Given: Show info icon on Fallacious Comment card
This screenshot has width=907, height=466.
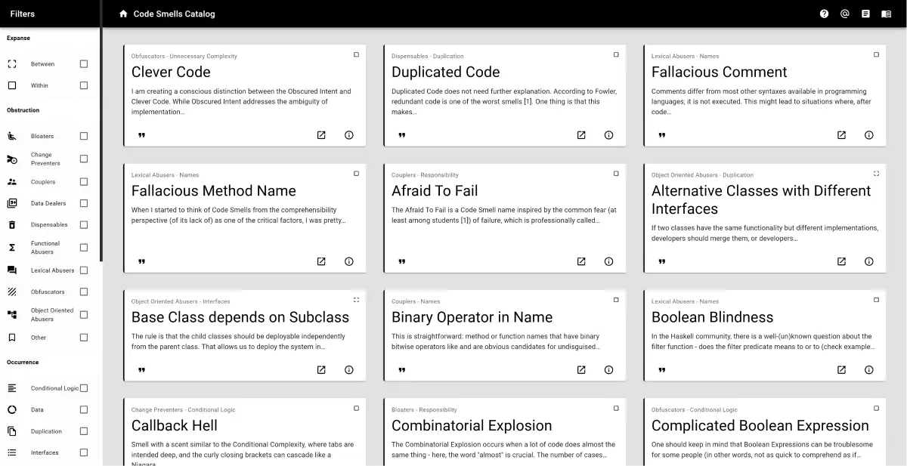Looking at the screenshot, I should click(x=868, y=135).
